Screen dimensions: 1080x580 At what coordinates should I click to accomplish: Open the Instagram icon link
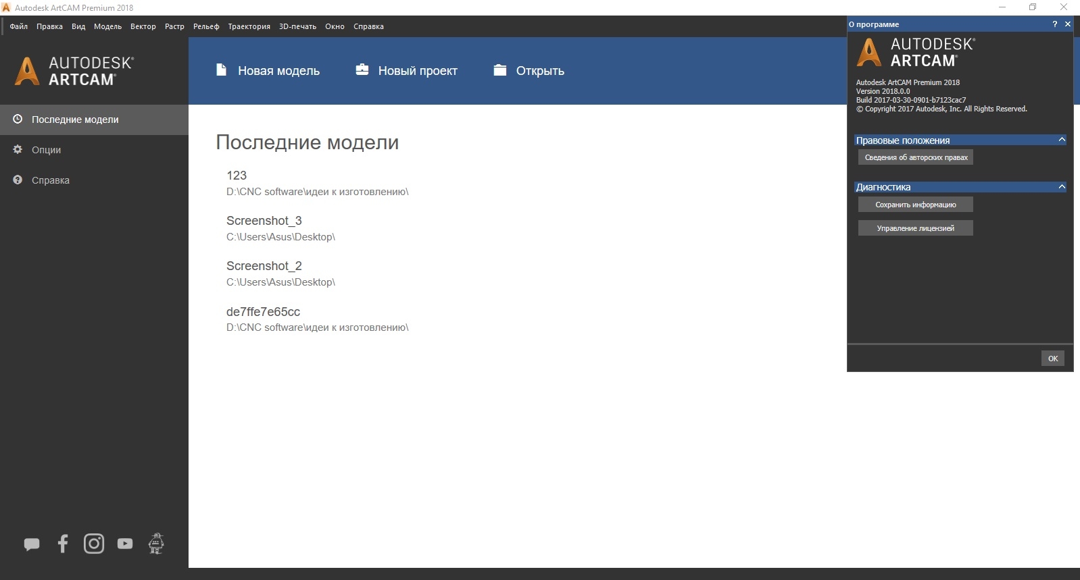pos(94,544)
